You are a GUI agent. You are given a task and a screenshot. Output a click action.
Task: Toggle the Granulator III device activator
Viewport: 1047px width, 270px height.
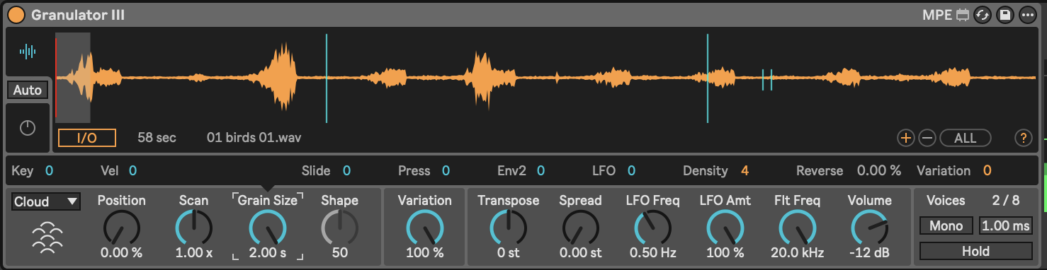point(16,14)
